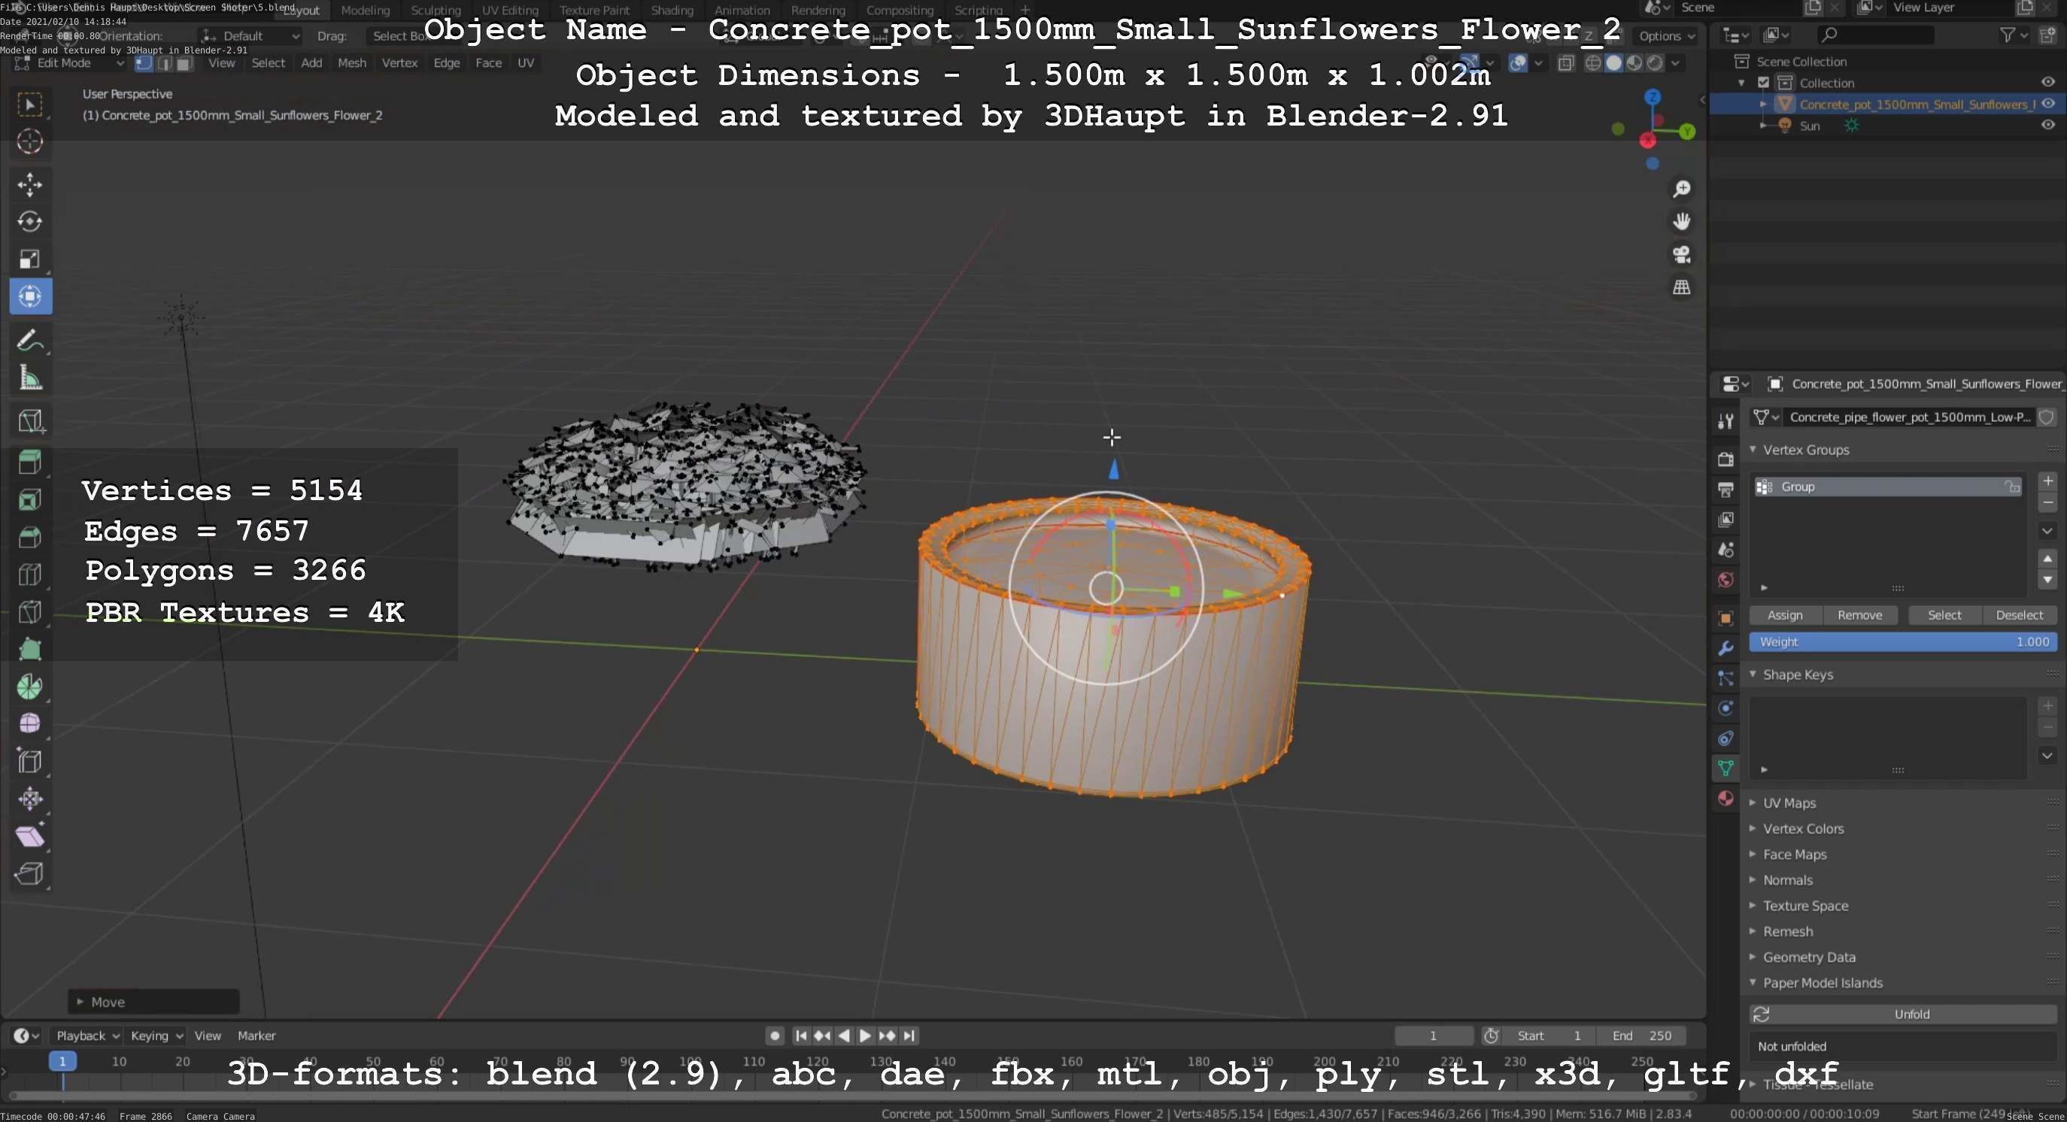Click Deselect in Vertex Groups
The width and height of the screenshot is (2067, 1122).
(x=2019, y=615)
